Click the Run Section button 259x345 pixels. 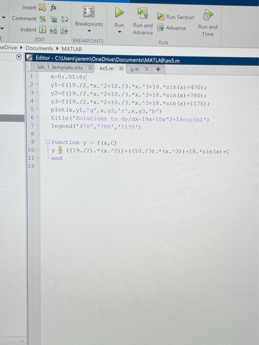(x=176, y=17)
